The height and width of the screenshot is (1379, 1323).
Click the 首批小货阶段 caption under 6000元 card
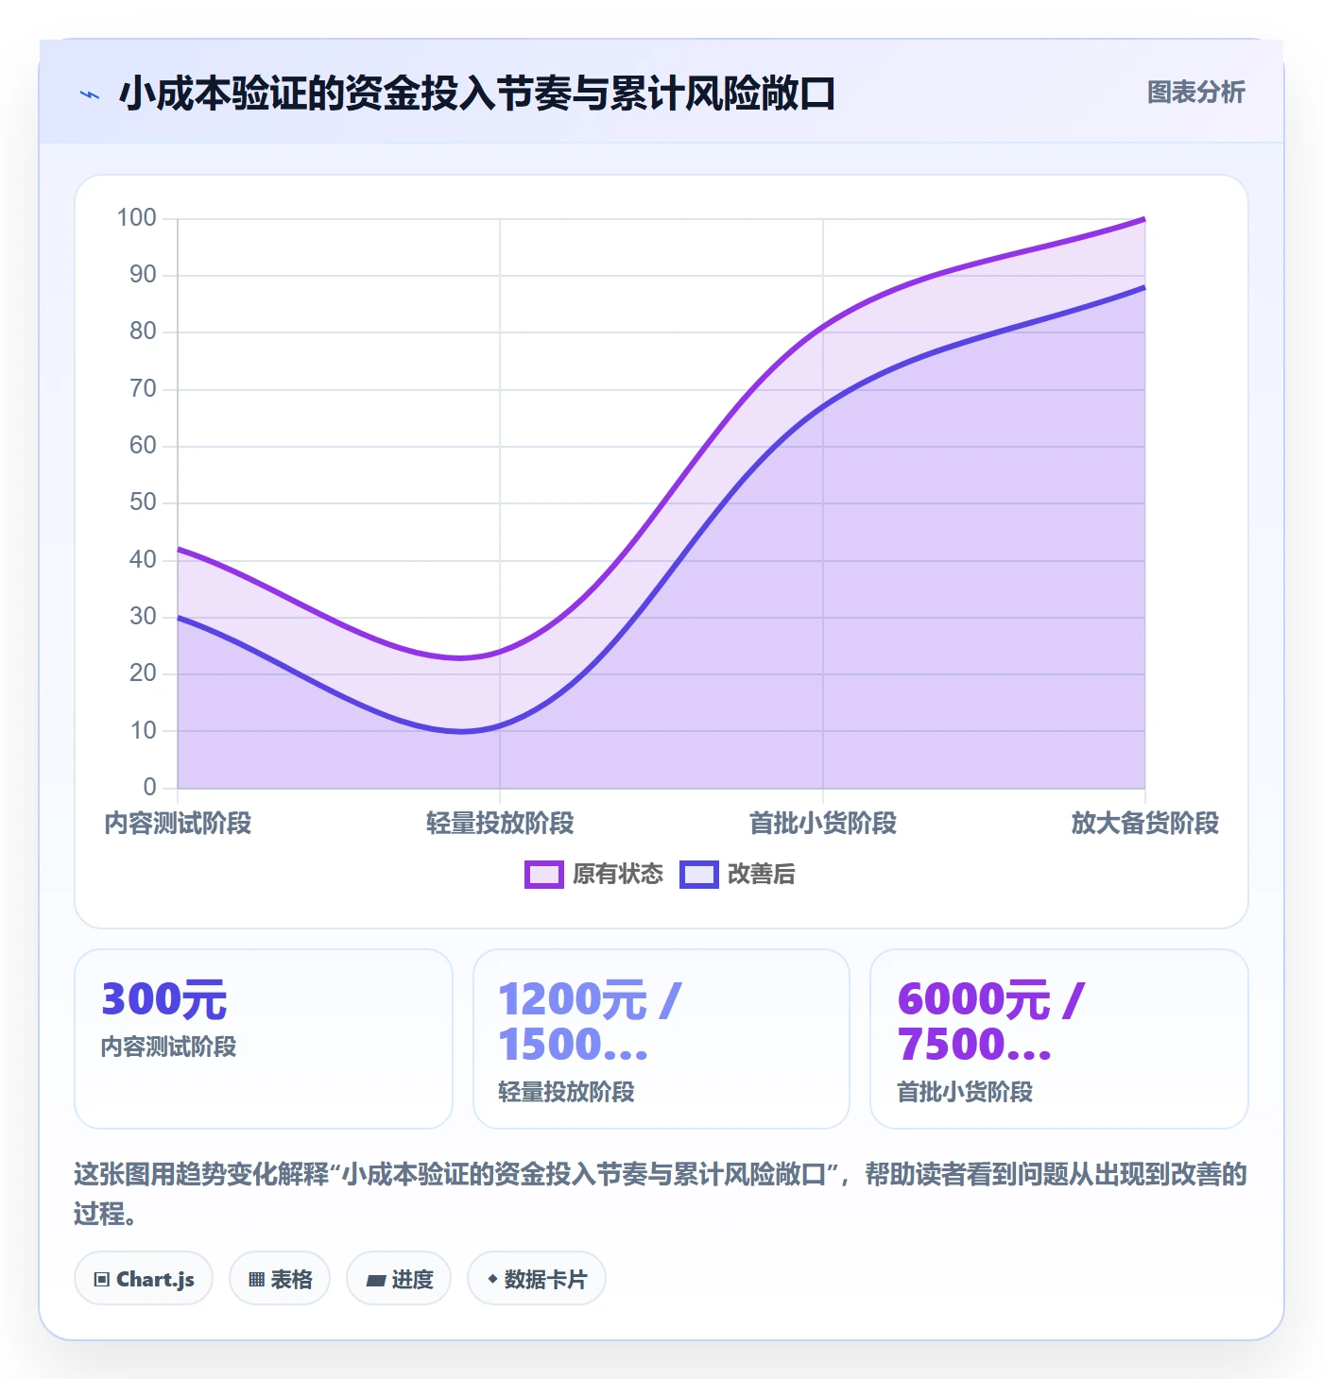[965, 1093]
